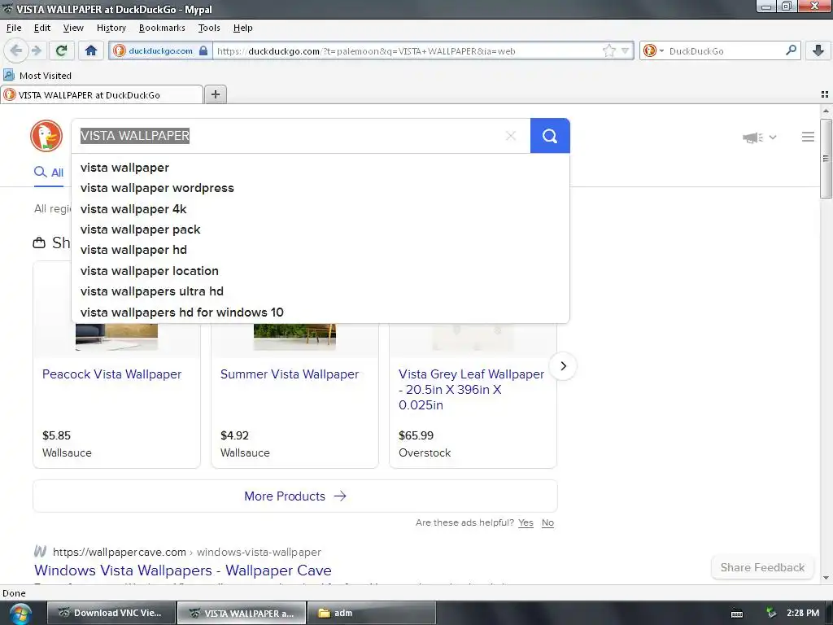Click the browser URL address field
The height and width of the screenshot is (625, 833).
click(407, 51)
